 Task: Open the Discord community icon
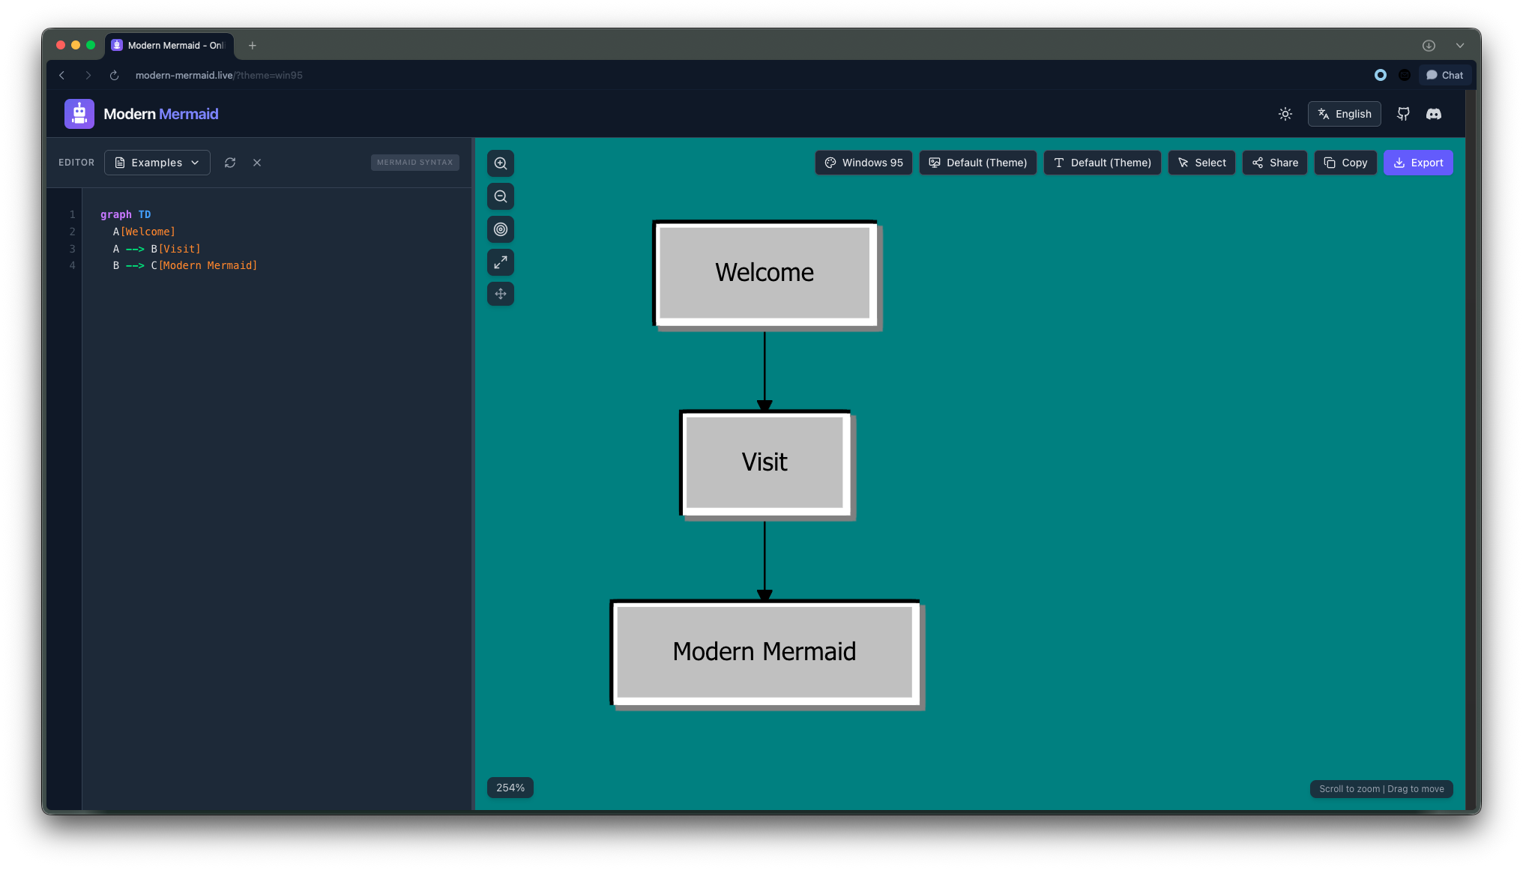click(x=1434, y=114)
